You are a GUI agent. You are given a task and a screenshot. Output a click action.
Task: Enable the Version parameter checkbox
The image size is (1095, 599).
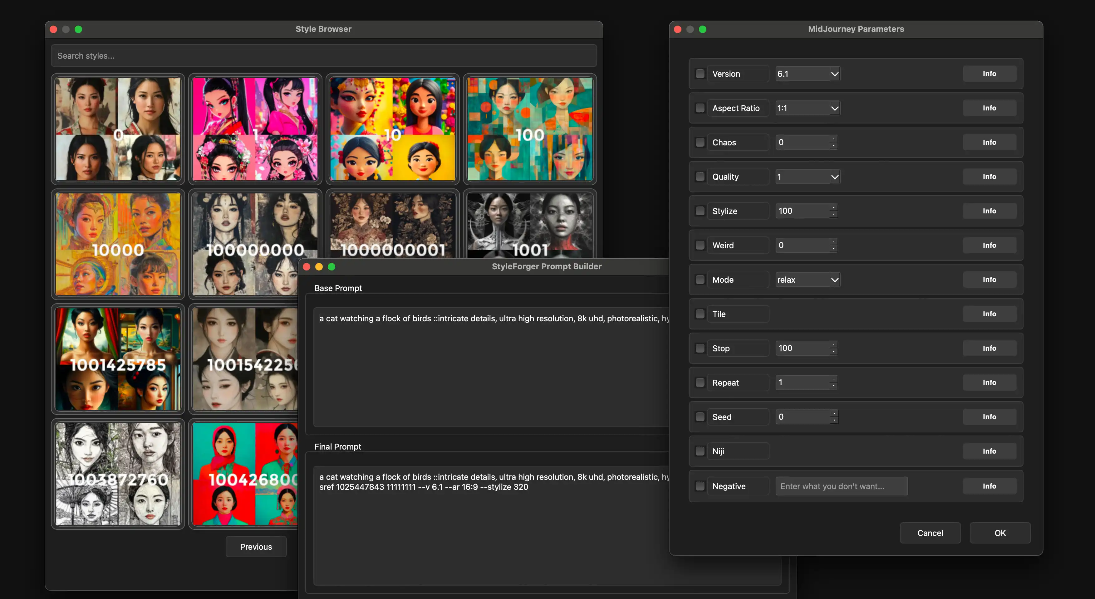[x=700, y=74]
